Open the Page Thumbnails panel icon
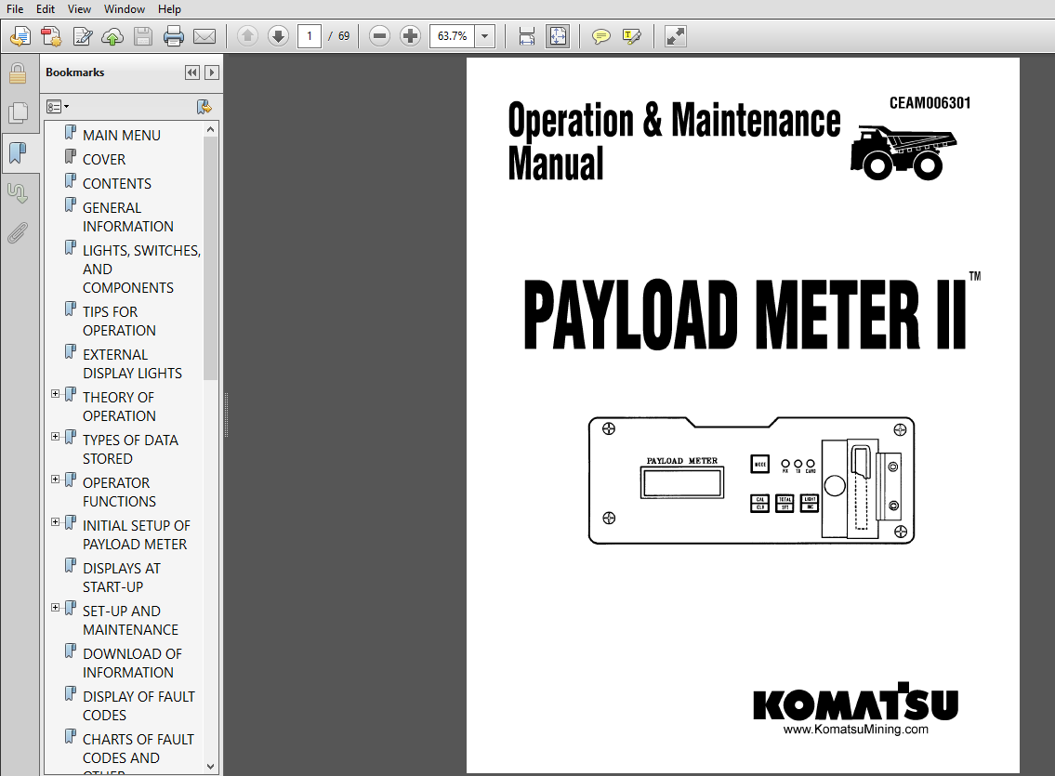The width and height of the screenshot is (1055, 776). coord(18,113)
